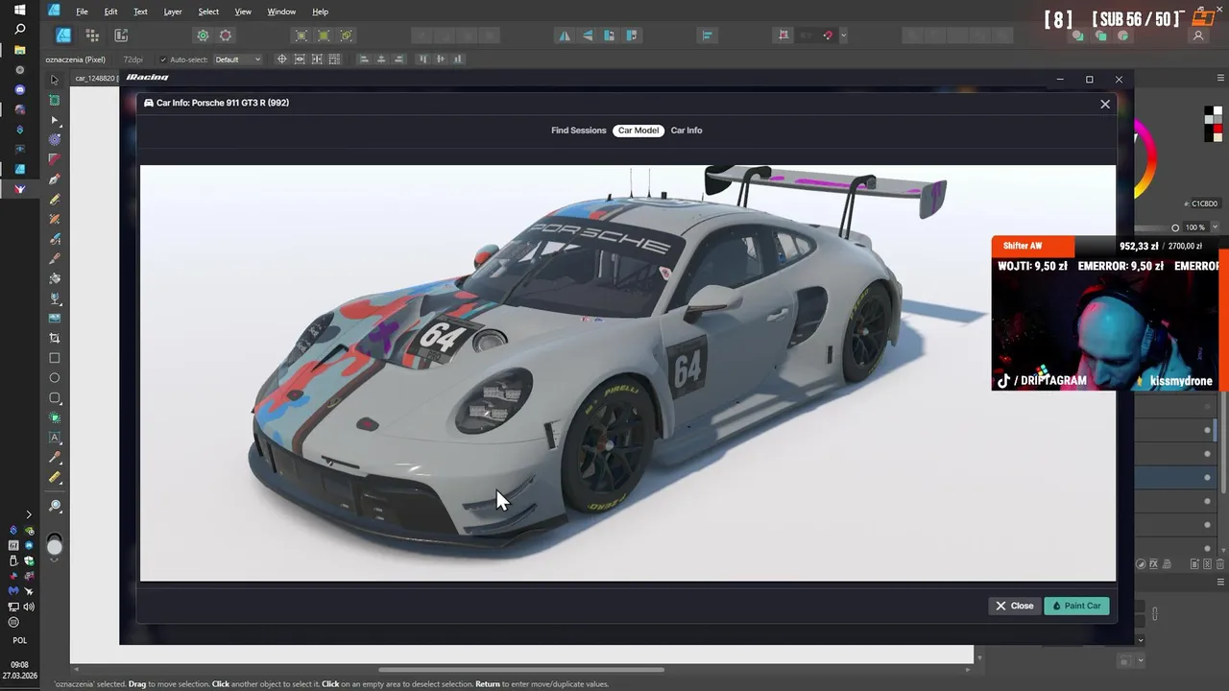Select the Zoom magnifier tool
Image resolution: width=1229 pixels, height=691 pixels.
(55, 506)
